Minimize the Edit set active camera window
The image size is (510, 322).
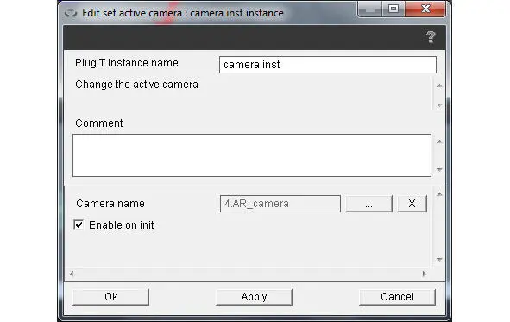click(x=370, y=9)
